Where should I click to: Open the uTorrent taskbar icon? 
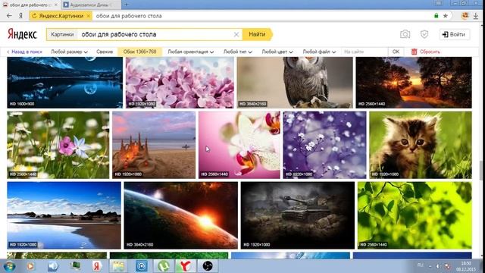point(164,266)
